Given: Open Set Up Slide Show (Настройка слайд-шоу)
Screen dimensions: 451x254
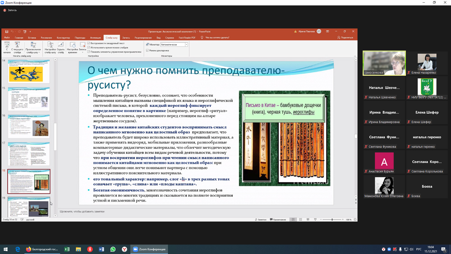Looking at the screenshot, I should click(50, 47).
